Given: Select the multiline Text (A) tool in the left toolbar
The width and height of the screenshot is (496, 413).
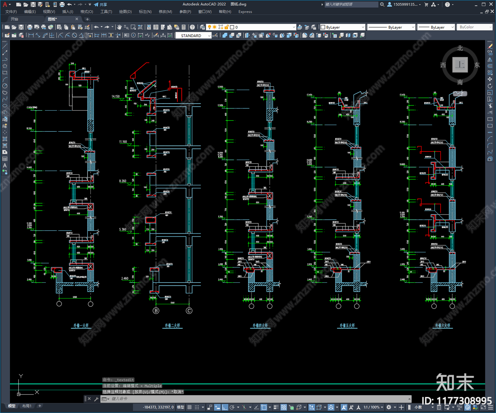Looking at the screenshot, I should (5, 165).
